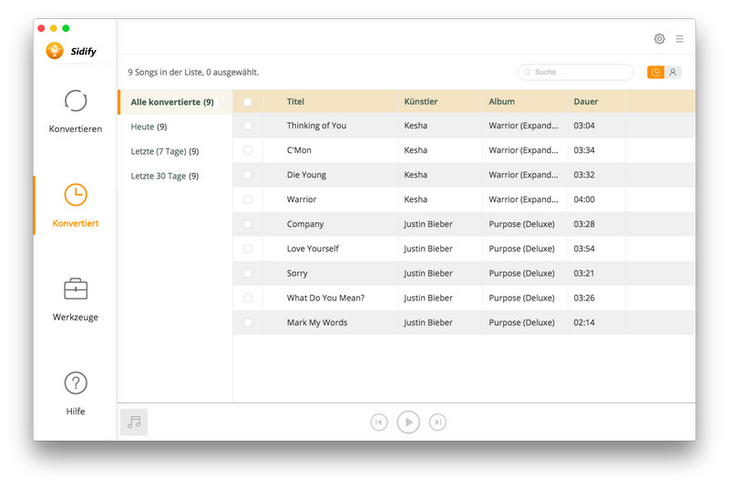The width and height of the screenshot is (729, 488).
Task: Sort by Künstler column header
Action: pyautogui.click(x=421, y=102)
